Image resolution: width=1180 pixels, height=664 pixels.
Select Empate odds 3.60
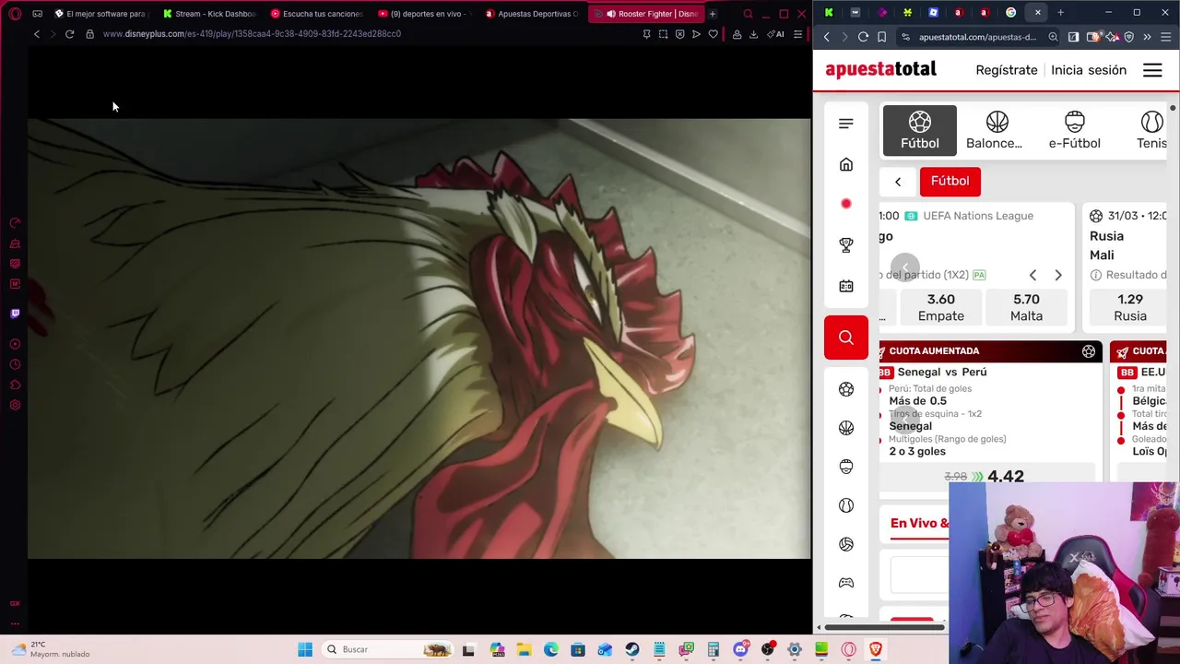click(x=940, y=307)
